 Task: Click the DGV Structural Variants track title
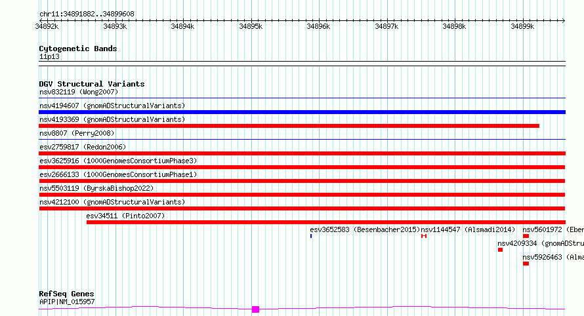pyautogui.click(x=92, y=84)
